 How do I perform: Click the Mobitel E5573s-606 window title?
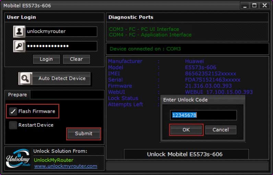[27, 6]
